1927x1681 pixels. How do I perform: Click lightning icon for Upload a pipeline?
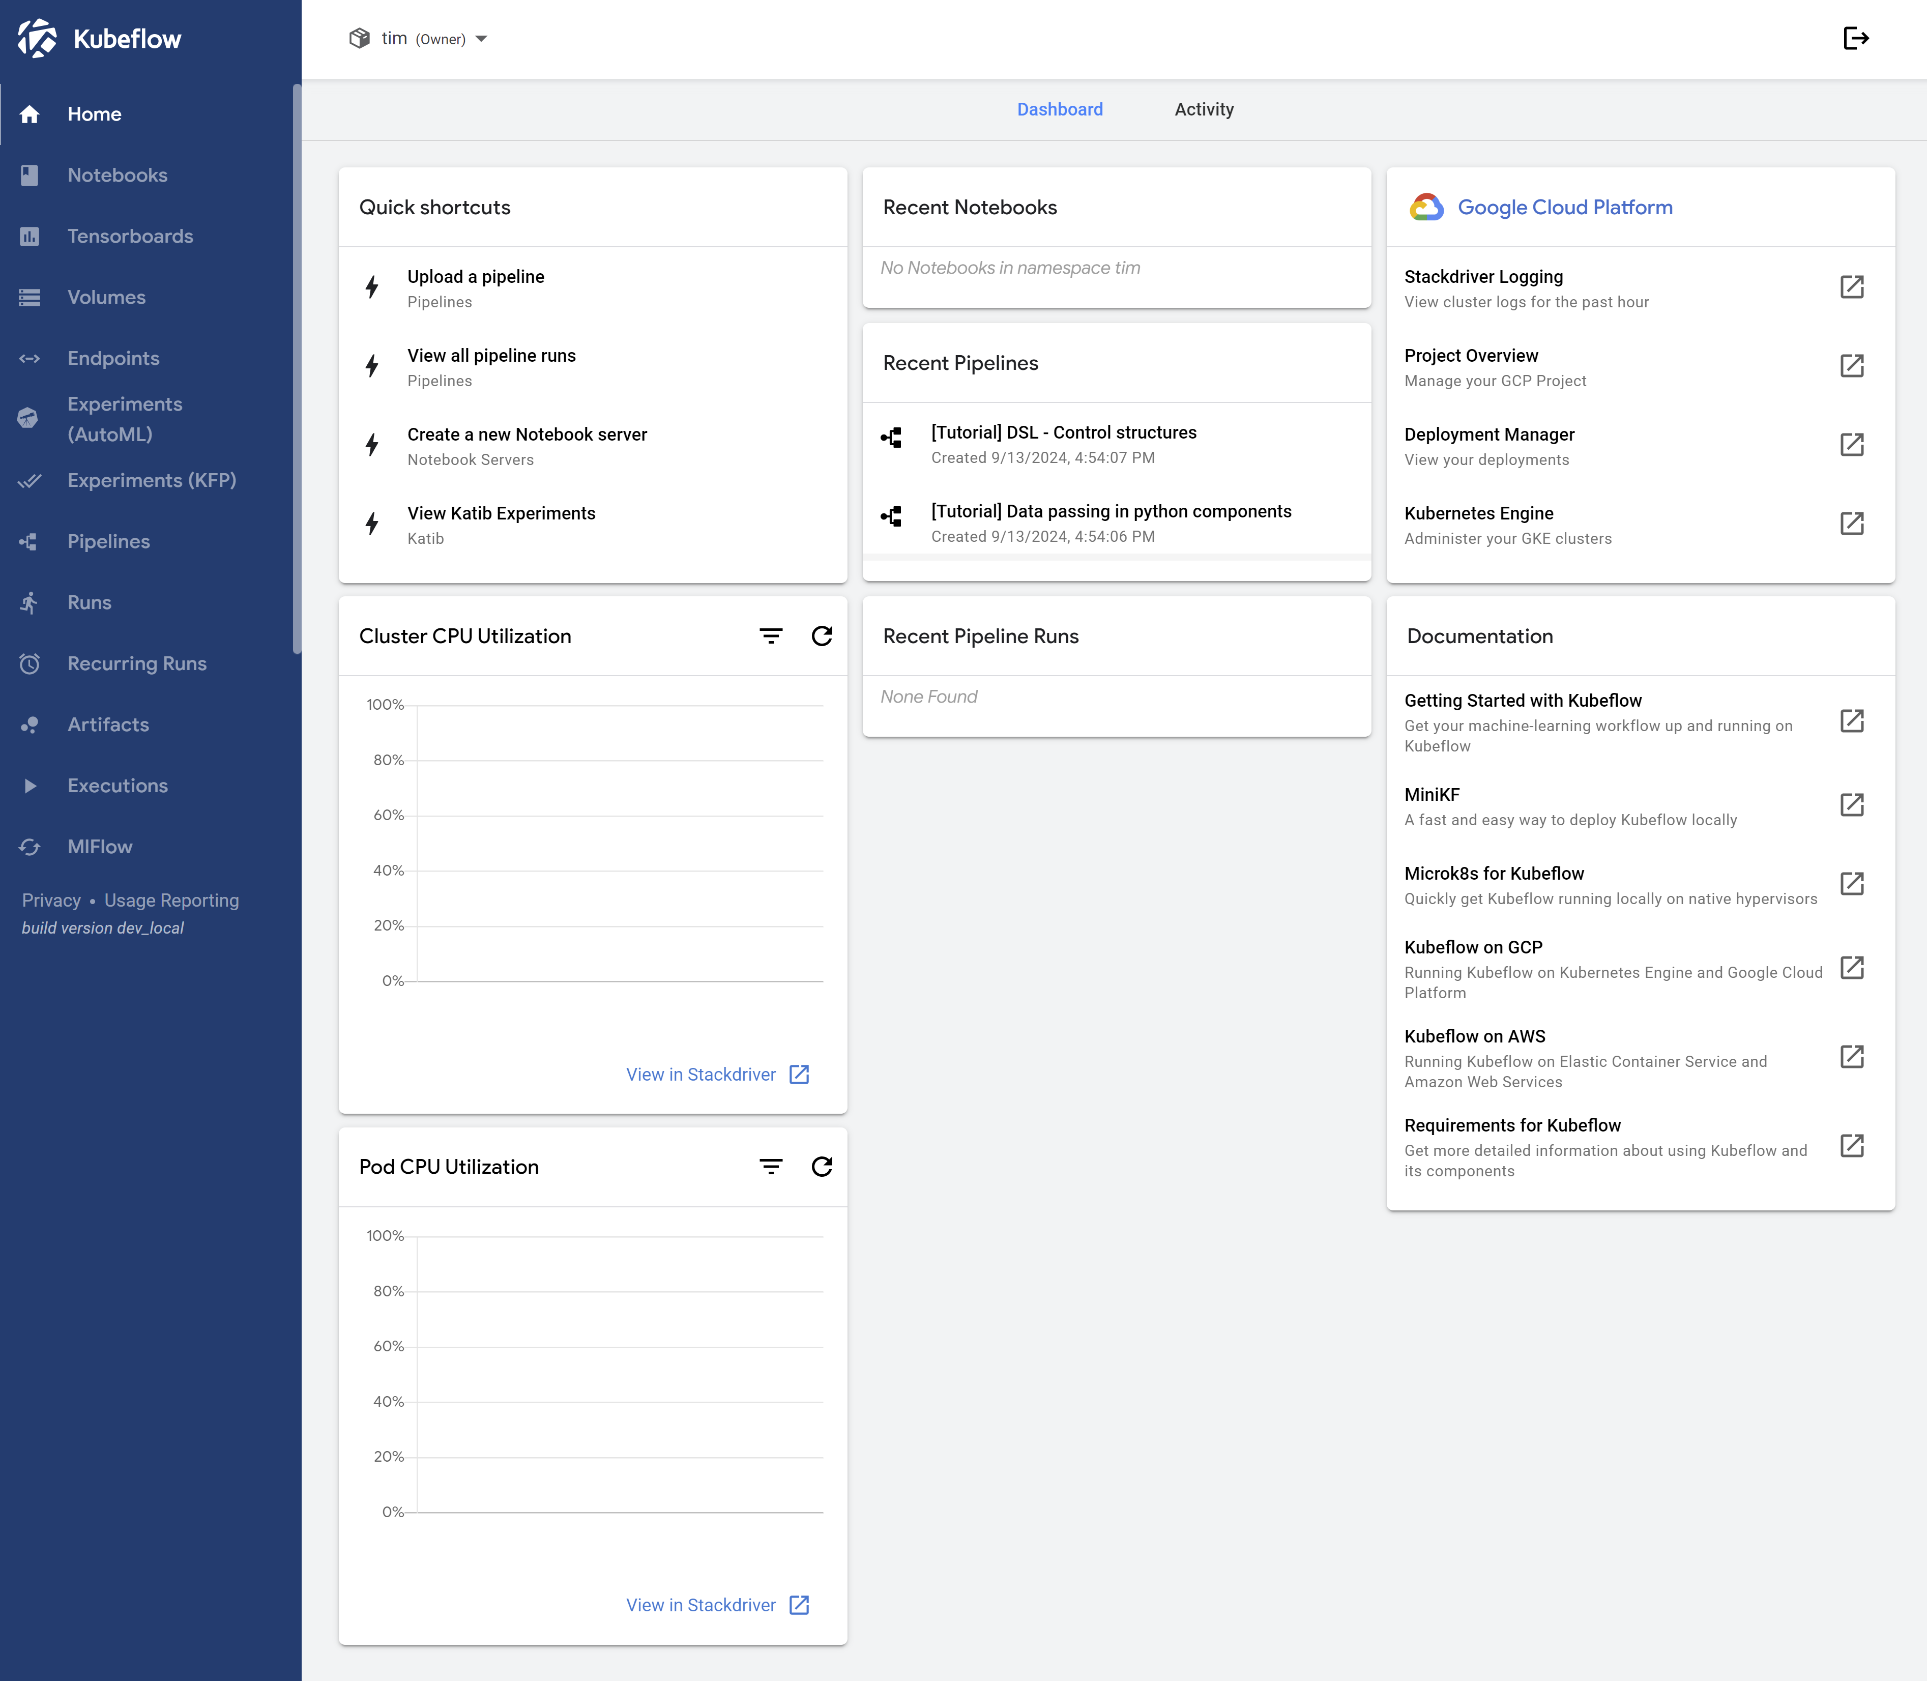(372, 287)
